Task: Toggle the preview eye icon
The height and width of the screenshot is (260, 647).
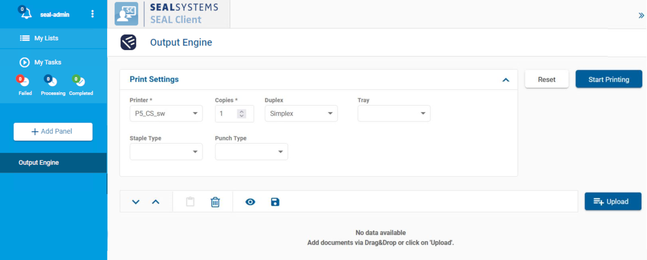Action: click(x=250, y=202)
